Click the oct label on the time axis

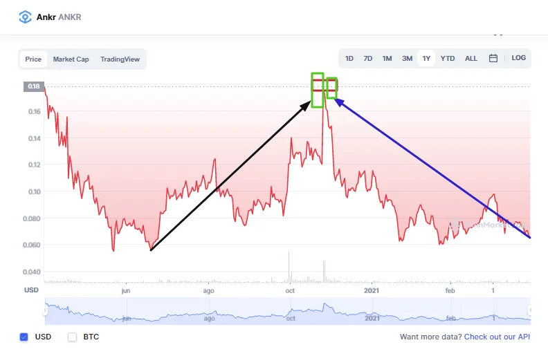pyautogui.click(x=290, y=290)
